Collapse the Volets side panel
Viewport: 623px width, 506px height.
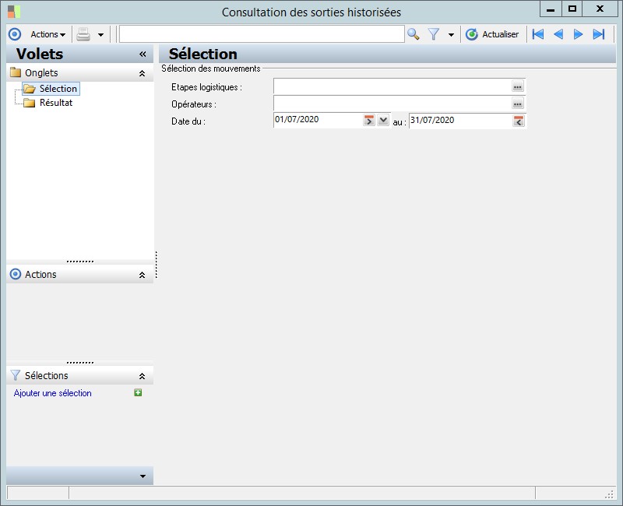tap(143, 54)
